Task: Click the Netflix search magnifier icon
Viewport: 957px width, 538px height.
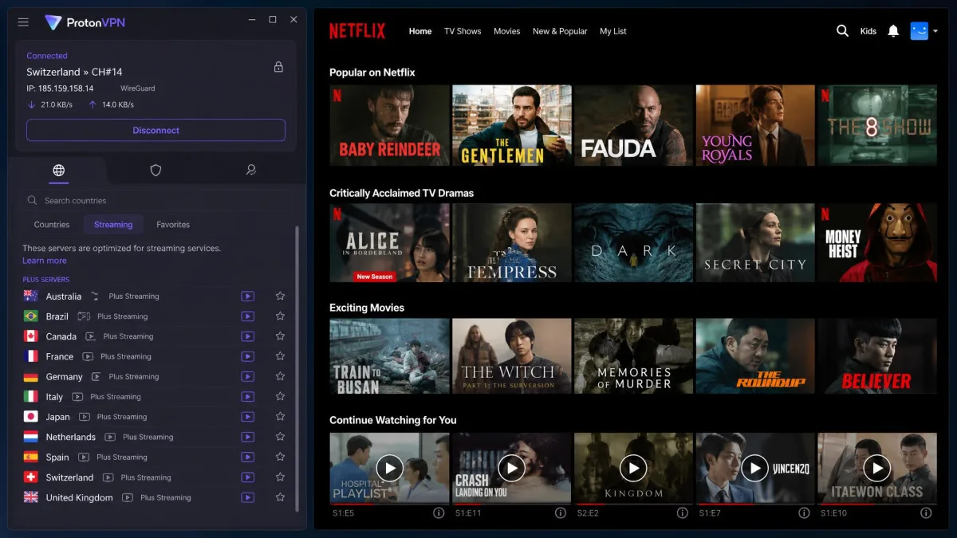Action: pos(842,31)
